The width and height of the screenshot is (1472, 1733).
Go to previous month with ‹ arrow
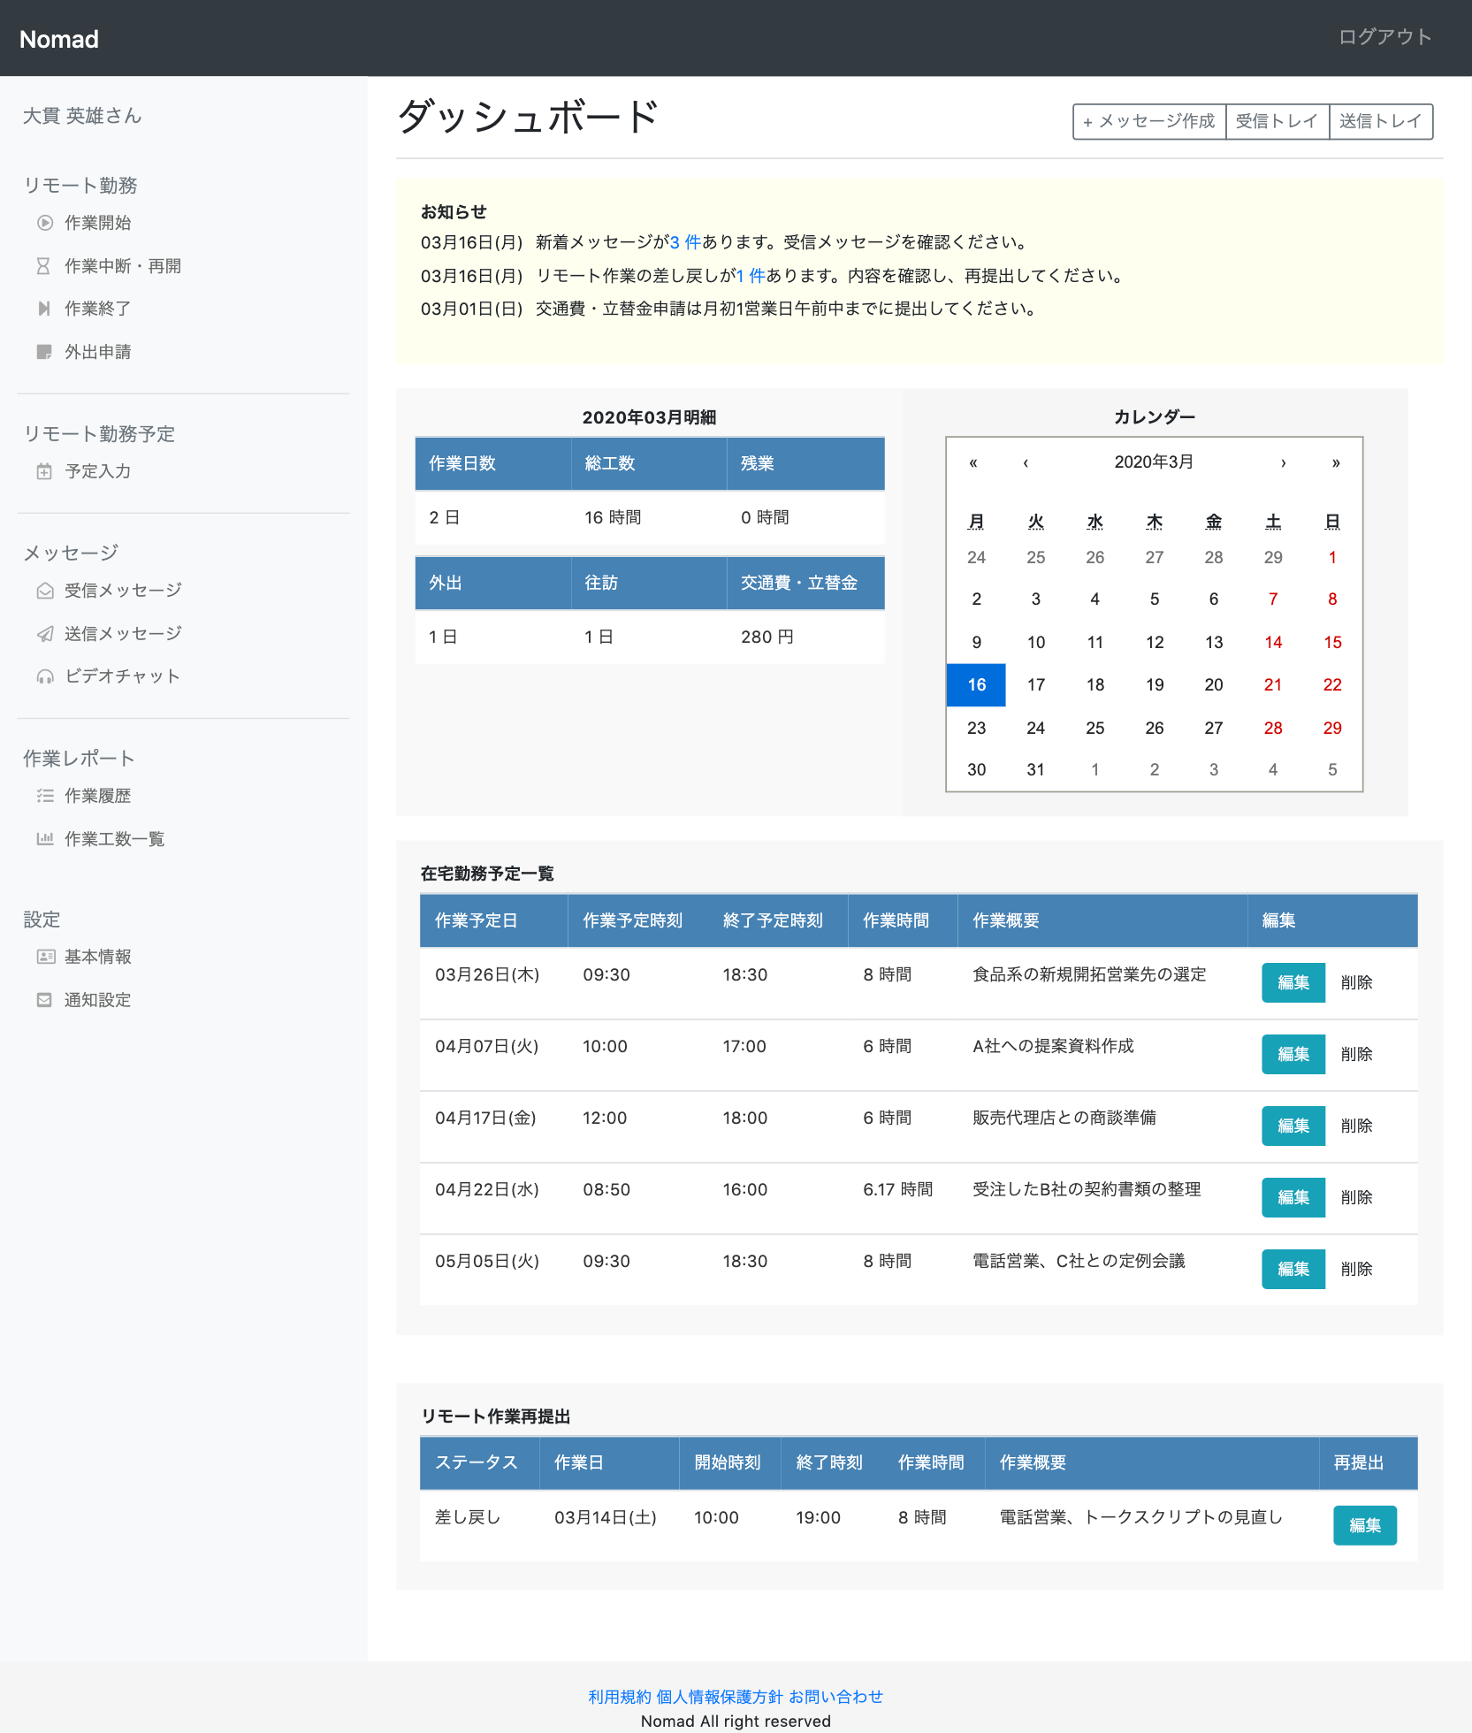1026,462
